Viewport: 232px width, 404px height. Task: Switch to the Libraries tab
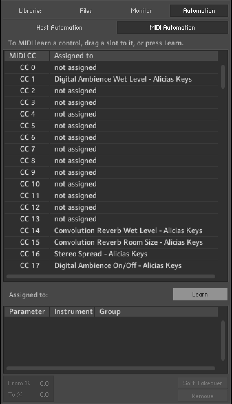[x=31, y=11]
